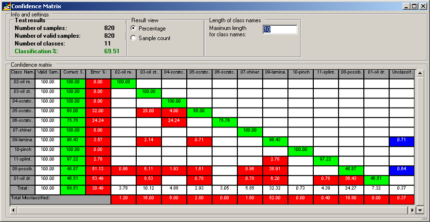Click the green 69.51 total correct cell
Viewport: 430px width, 222px height.
click(73, 190)
